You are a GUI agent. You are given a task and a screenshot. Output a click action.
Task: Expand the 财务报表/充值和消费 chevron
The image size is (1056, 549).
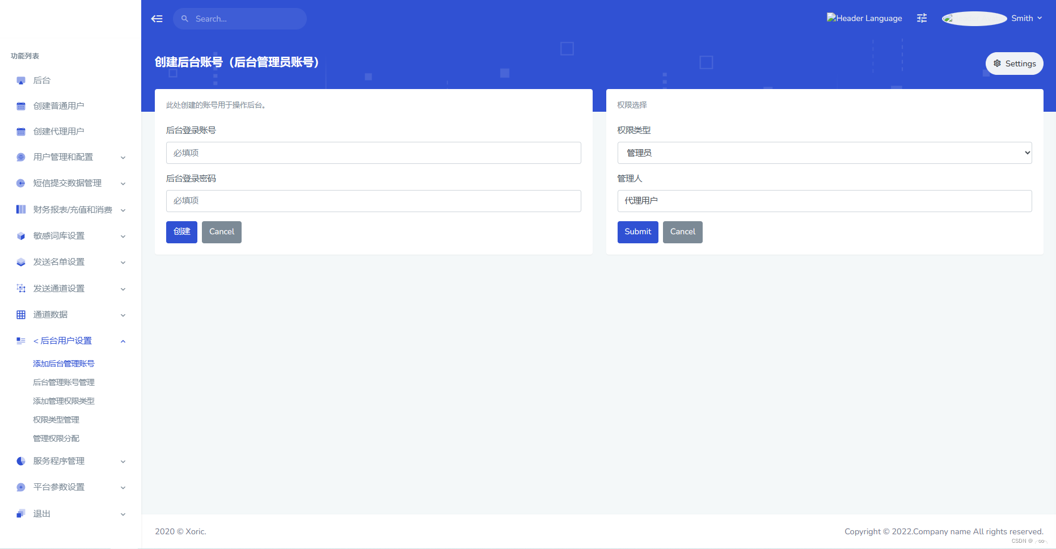(123, 210)
